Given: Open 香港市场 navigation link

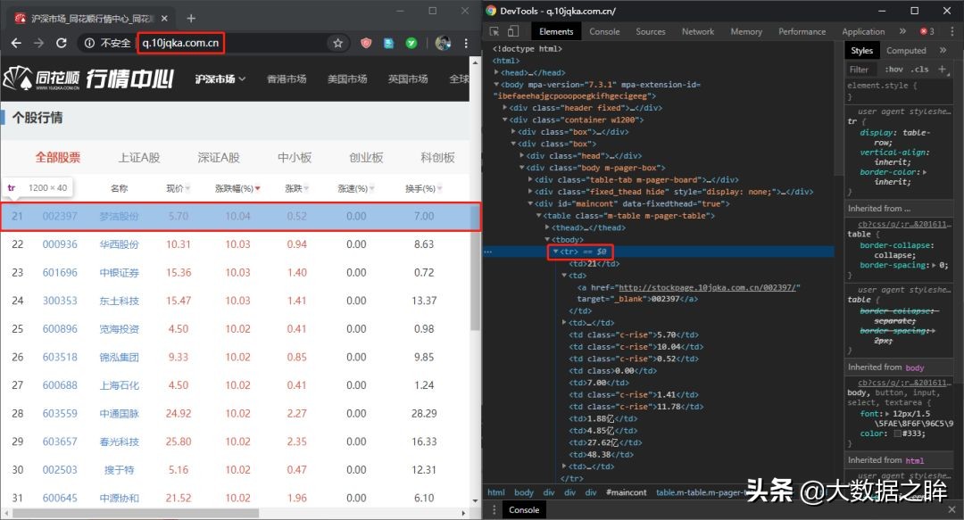Looking at the screenshot, I should coord(287,78).
